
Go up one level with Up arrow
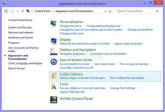[23, 11]
